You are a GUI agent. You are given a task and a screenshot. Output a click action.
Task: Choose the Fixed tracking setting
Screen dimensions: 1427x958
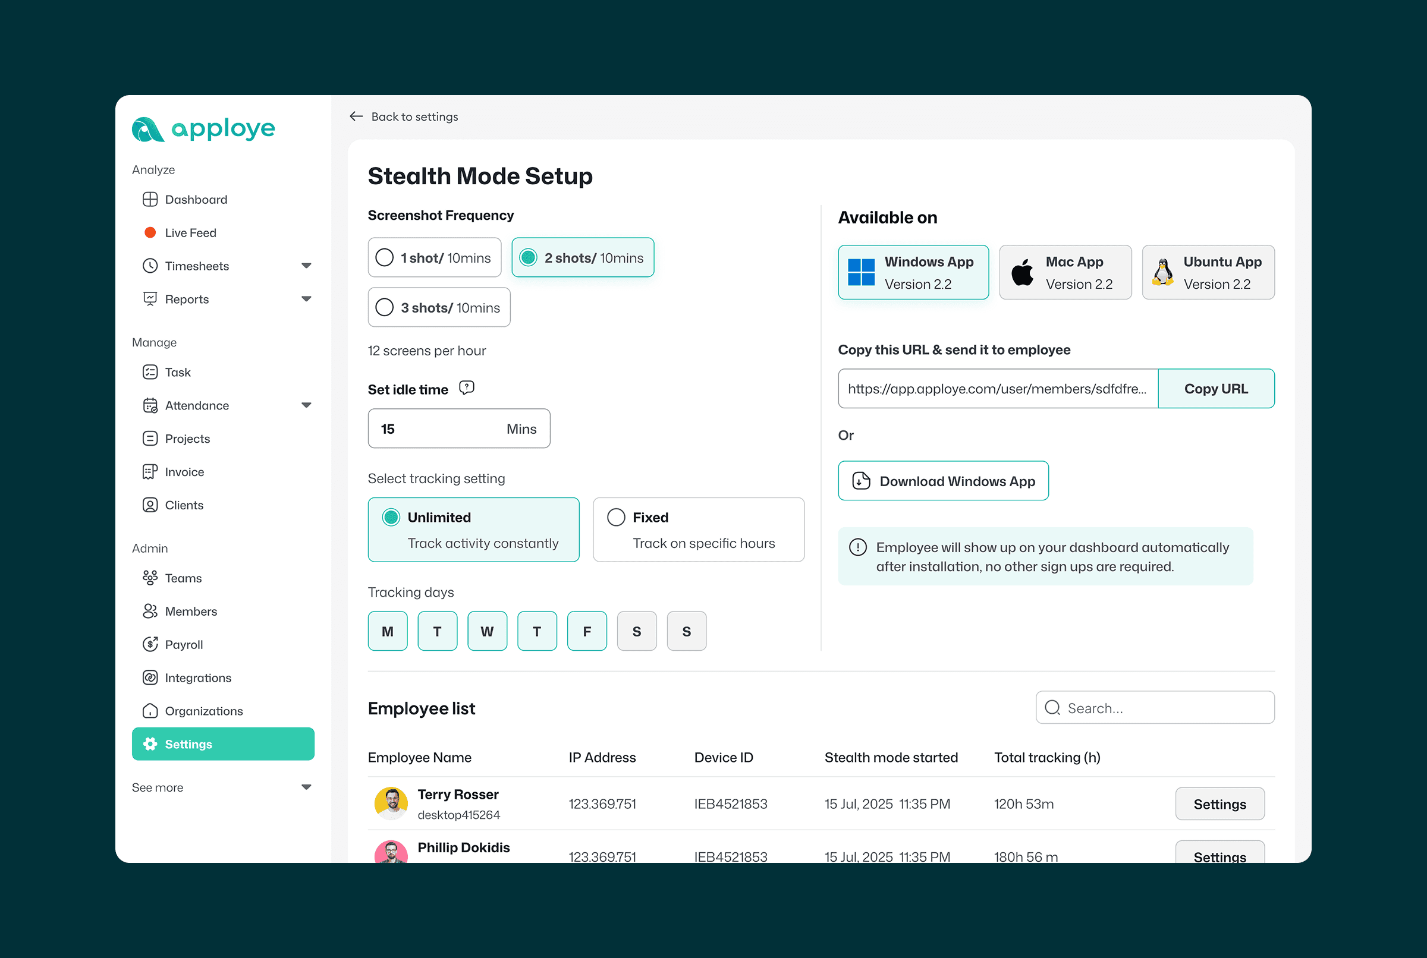click(616, 518)
